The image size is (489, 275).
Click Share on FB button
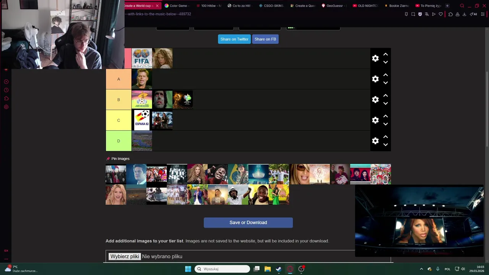pyautogui.click(x=265, y=39)
